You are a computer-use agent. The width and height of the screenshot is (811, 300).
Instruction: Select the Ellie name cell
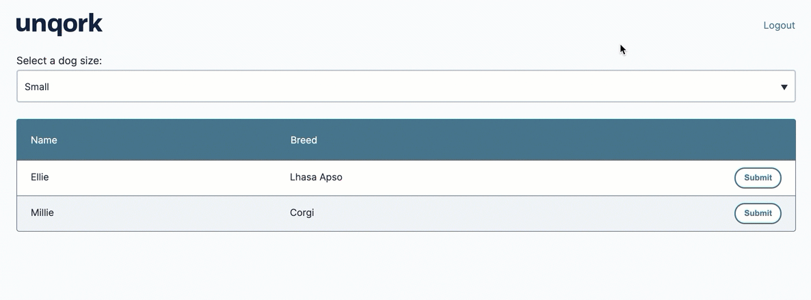[40, 177]
